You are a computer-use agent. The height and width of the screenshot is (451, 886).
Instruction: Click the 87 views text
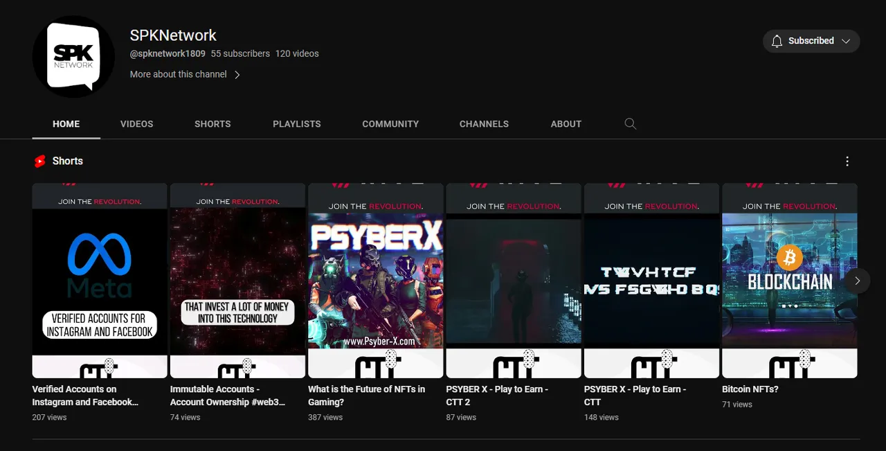tap(462, 417)
